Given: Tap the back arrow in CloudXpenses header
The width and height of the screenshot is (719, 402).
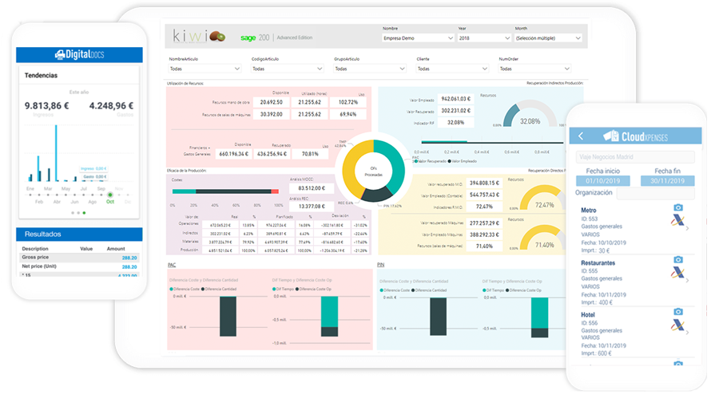Looking at the screenshot, I should pos(581,136).
